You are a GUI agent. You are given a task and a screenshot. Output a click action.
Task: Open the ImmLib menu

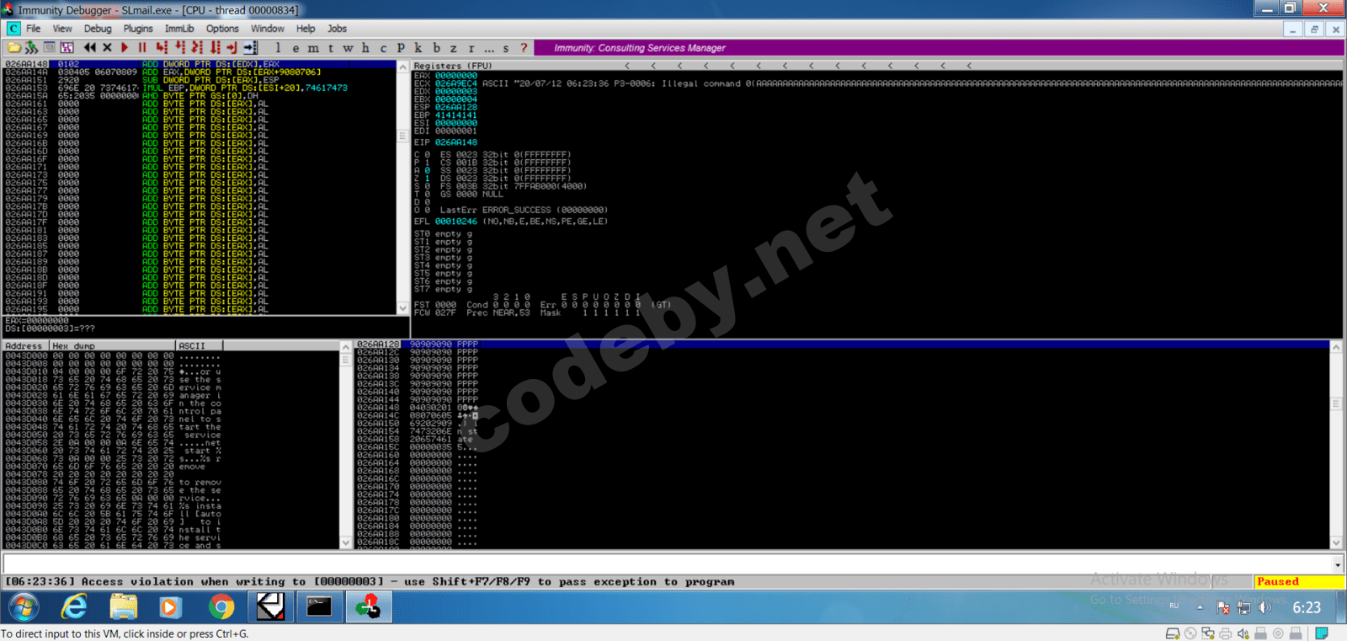tap(179, 29)
